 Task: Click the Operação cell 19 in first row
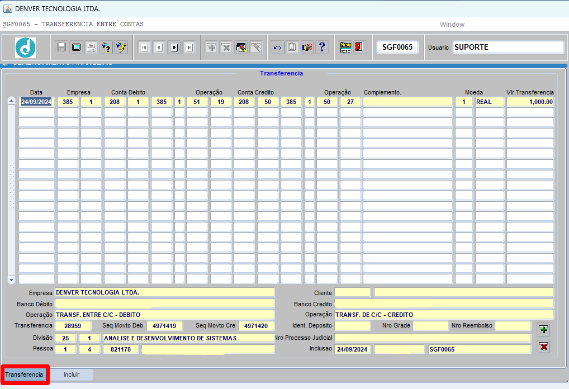pyautogui.click(x=221, y=102)
